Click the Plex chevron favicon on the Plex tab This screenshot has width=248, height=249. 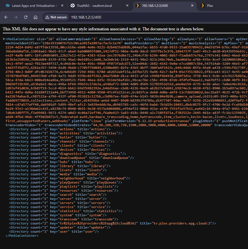tap(203, 5)
